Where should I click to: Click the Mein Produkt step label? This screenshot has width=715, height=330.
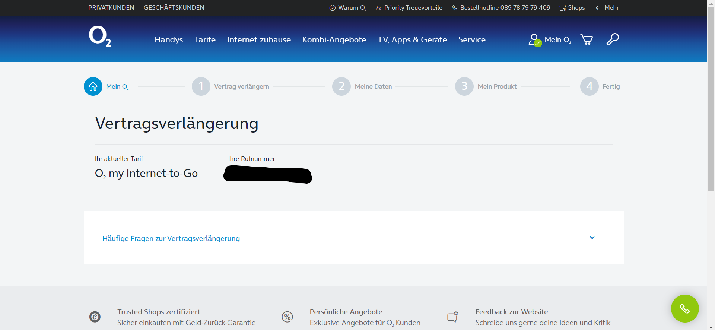[497, 86]
